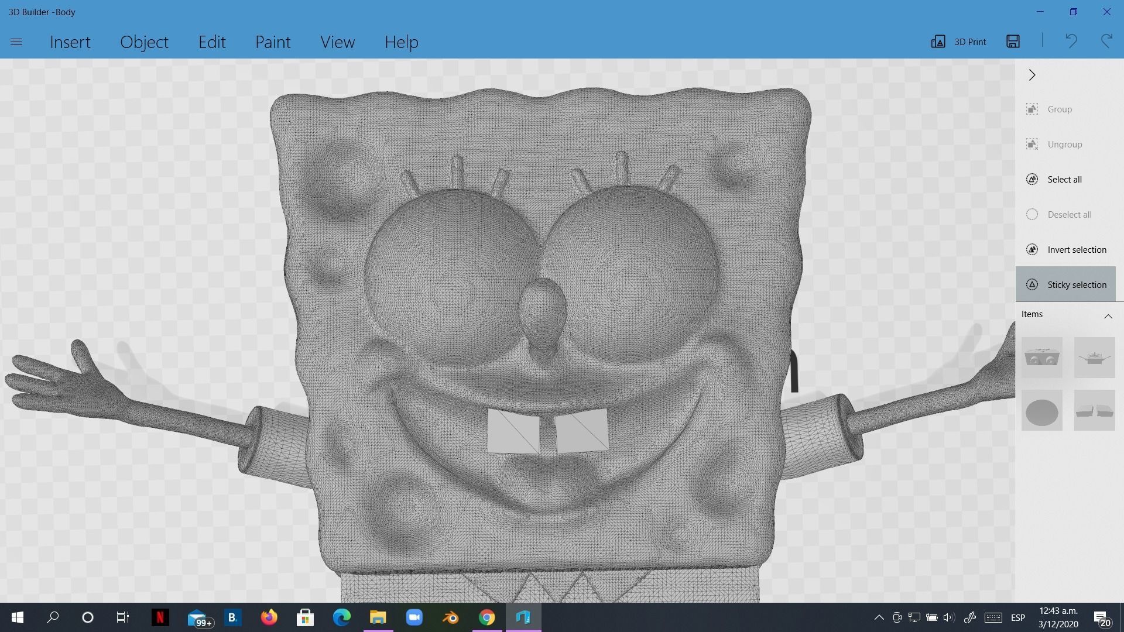Screen dimensions: 1124x632
Task: Open Task View
Action: pos(122,617)
